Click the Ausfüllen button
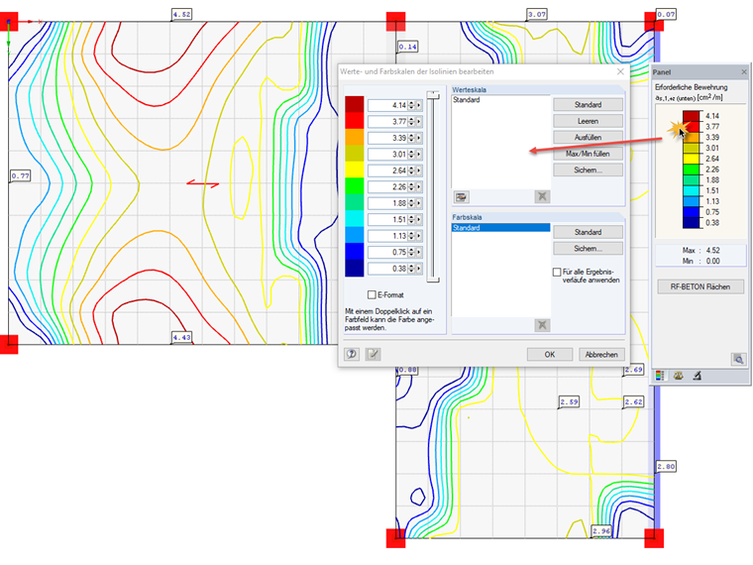The image size is (753, 565). coord(588,138)
